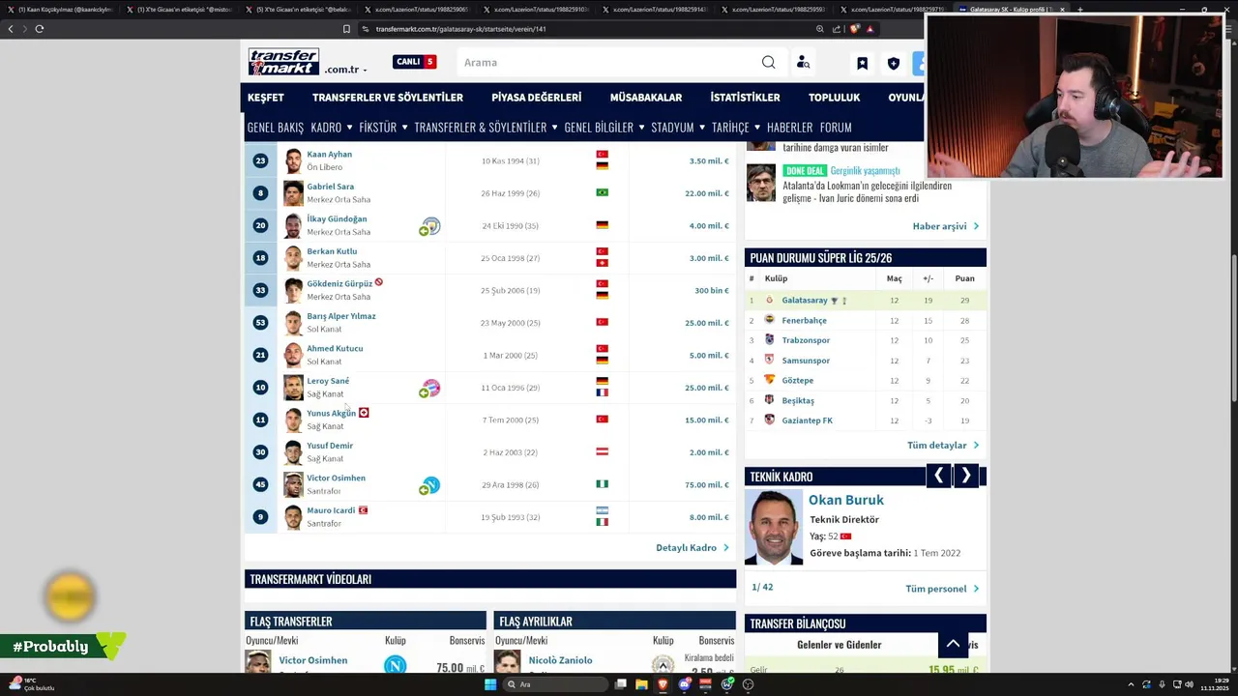Open the İSTATİSTİKLER menu
Screen dimensions: 1238x696
(745, 98)
